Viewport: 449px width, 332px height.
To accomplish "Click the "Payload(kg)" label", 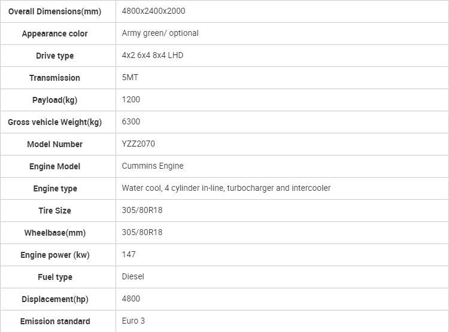I will 54,100.
